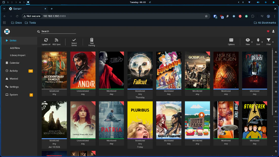Close the Sonarr browser tab
This screenshot has width=279, height=157.
(45, 9)
